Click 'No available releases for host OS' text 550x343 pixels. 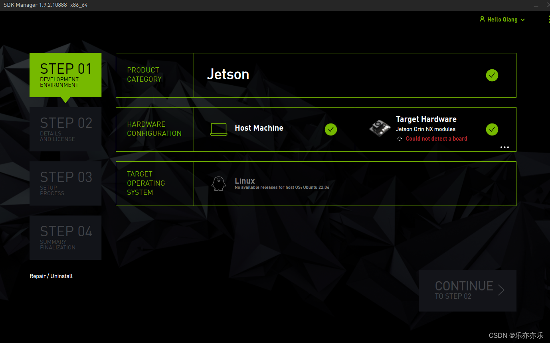point(282,187)
